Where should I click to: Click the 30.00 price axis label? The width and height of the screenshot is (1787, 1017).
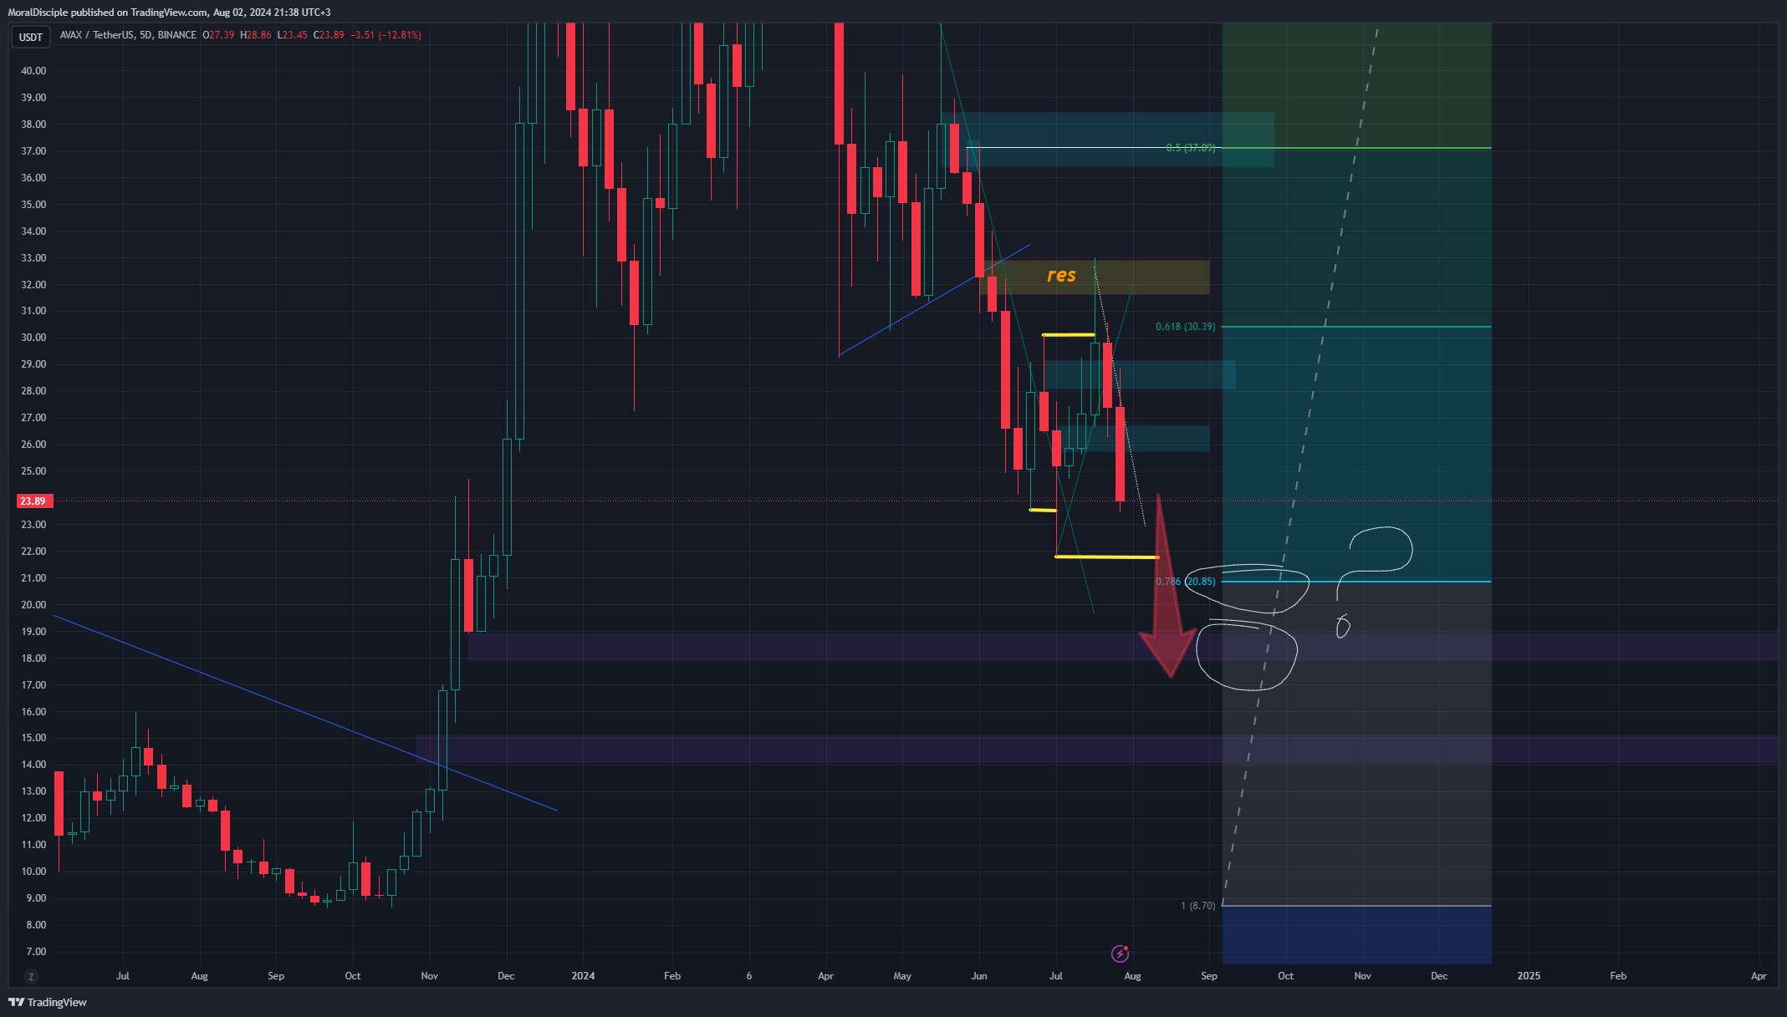tap(33, 338)
